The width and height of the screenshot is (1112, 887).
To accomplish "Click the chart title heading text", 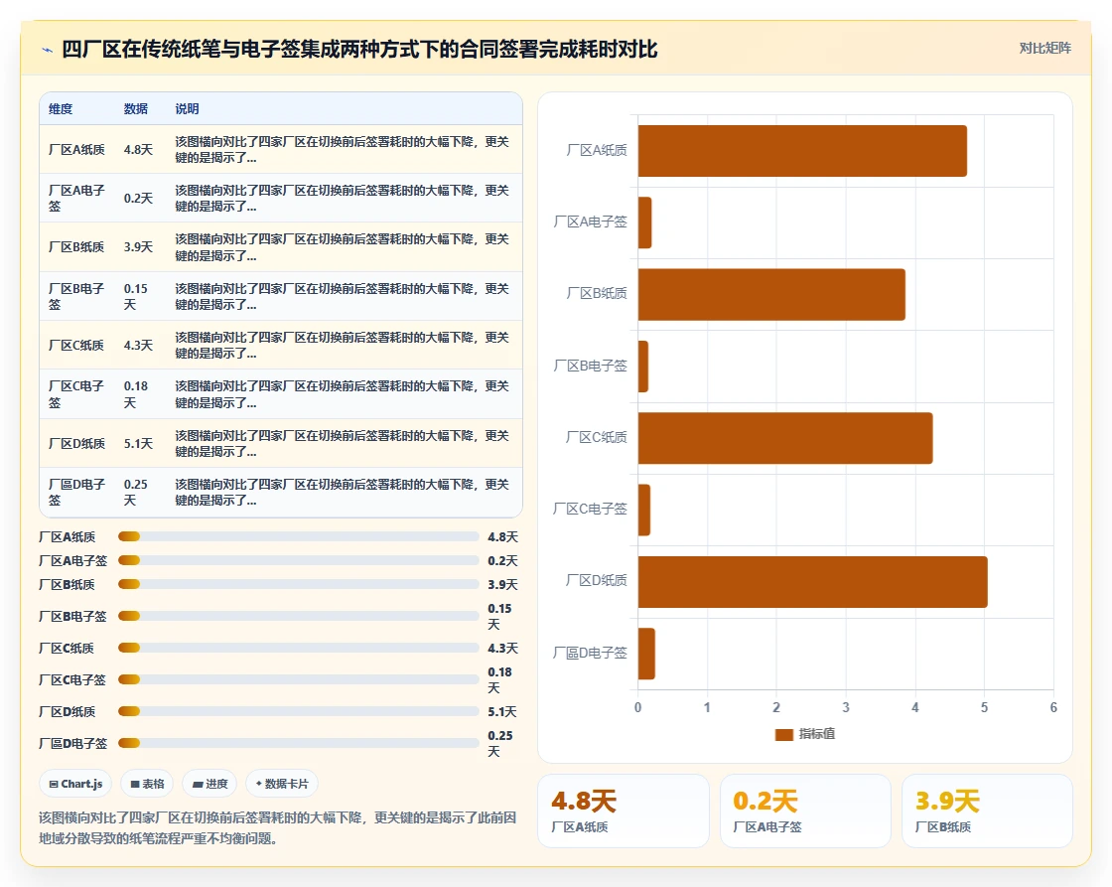I will [x=359, y=49].
